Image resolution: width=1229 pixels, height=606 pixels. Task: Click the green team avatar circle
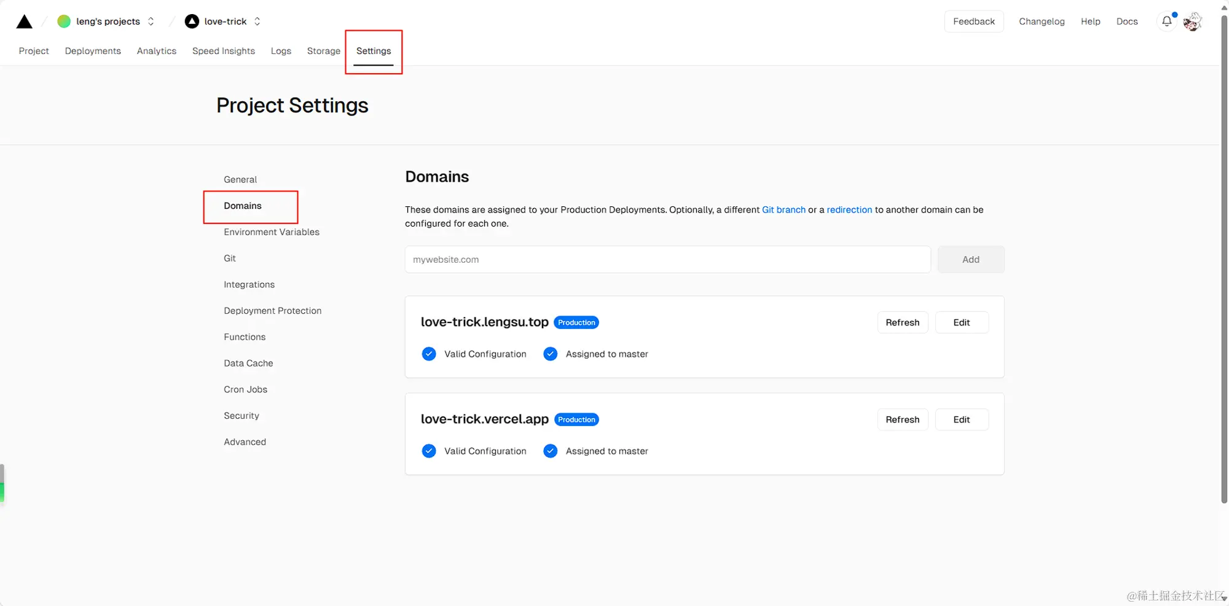click(x=64, y=21)
